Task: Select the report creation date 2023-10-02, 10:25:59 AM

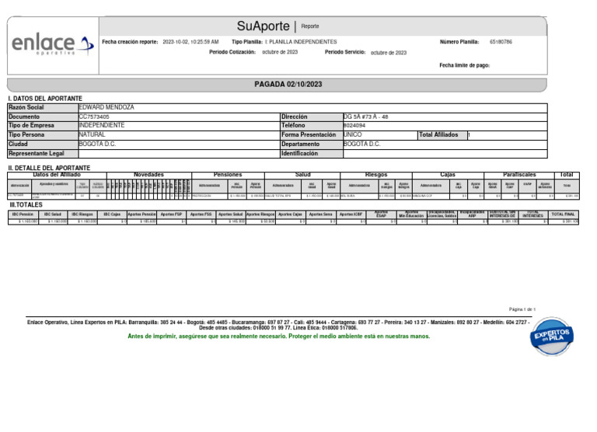Action: (190, 42)
